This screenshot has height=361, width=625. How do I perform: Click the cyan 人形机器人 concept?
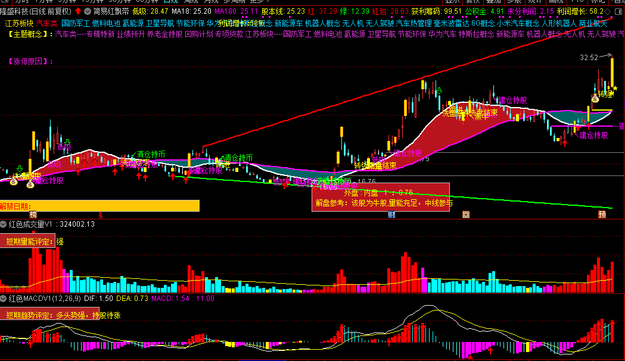click(559, 23)
